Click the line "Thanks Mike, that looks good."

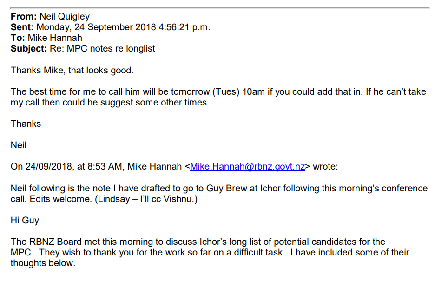tap(72, 71)
